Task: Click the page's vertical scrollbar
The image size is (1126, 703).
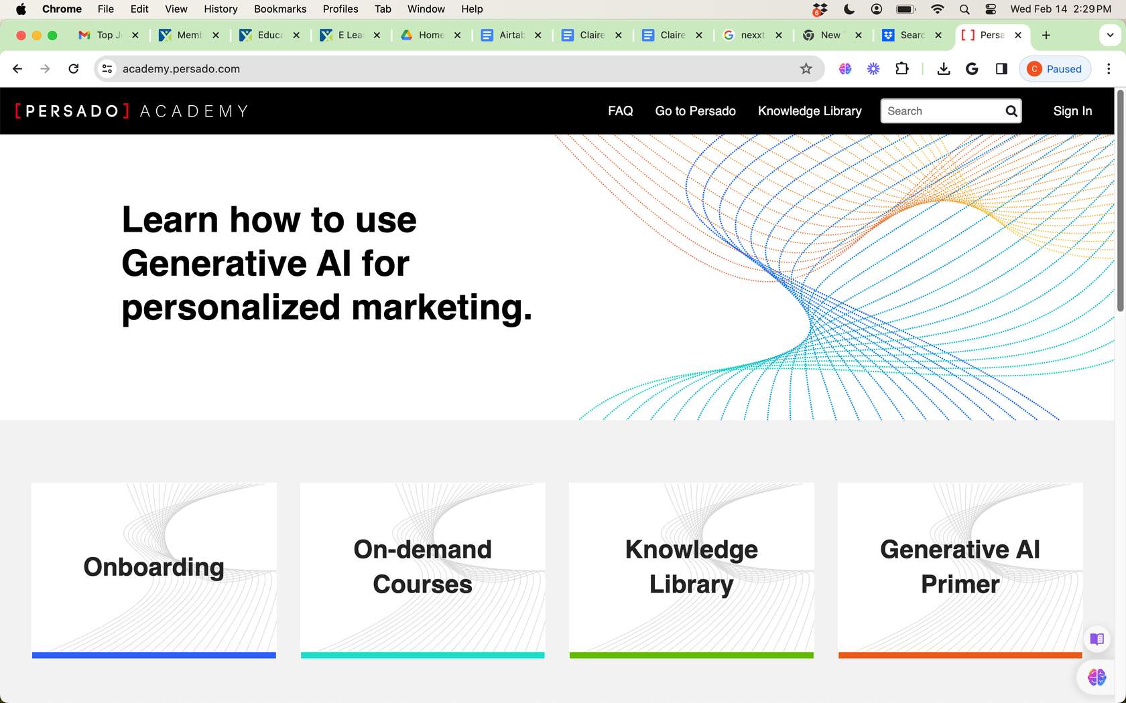Action: click(1119, 201)
